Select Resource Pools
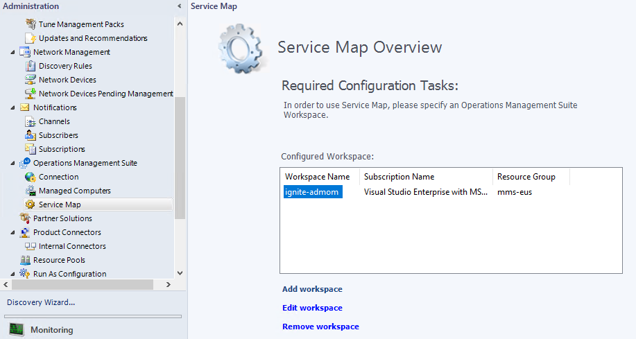Viewport: 636px width, 339px height. [x=59, y=260]
